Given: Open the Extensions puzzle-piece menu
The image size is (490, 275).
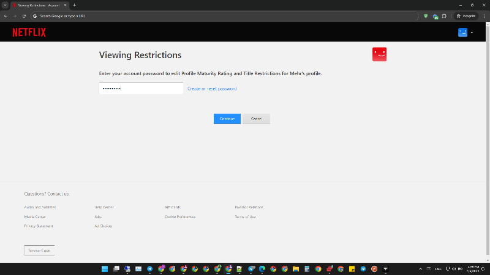Looking at the screenshot, I should click(x=445, y=16).
